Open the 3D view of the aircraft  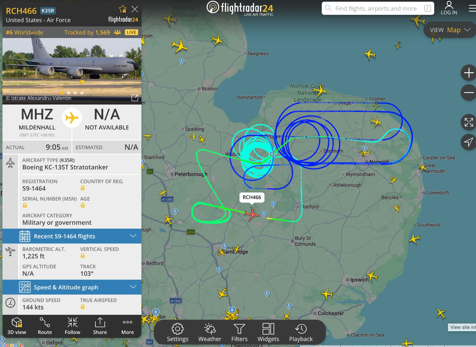[x=17, y=326]
